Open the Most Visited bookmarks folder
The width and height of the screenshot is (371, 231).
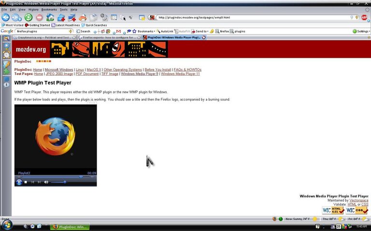coord(12,25)
